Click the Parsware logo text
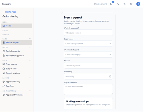 6,4
